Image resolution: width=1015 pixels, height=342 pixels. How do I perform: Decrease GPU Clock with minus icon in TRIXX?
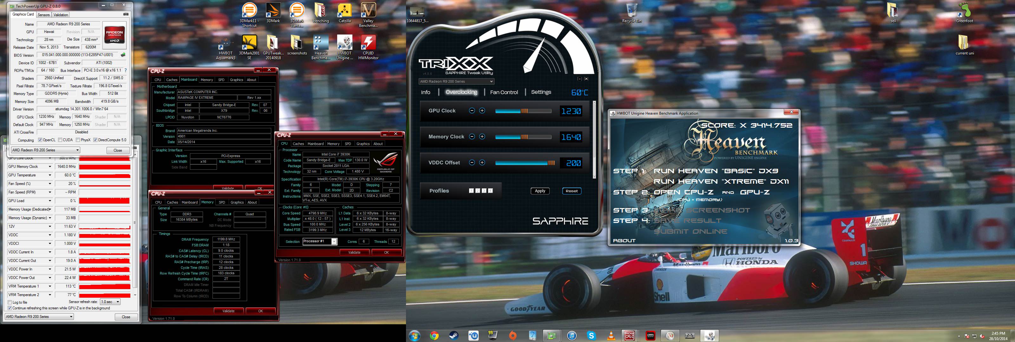[472, 111]
